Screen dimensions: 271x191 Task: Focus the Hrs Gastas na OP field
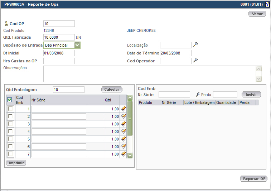59,61
